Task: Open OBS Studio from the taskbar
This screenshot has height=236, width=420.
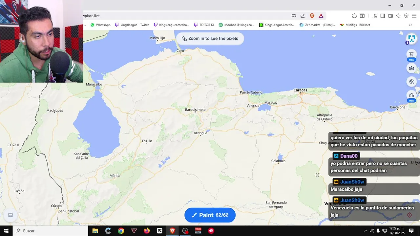Action: point(185,231)
